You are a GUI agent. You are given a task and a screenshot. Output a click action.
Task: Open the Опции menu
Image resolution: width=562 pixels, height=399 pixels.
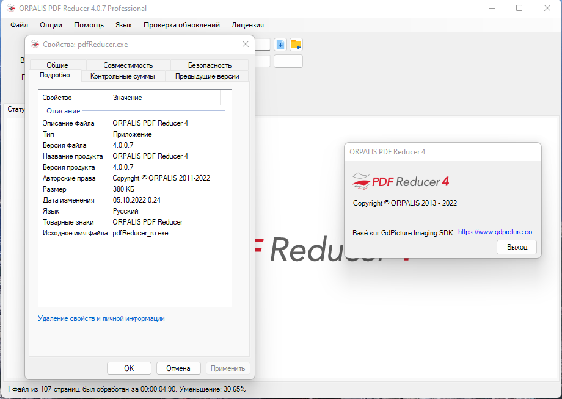coord(51,25)
